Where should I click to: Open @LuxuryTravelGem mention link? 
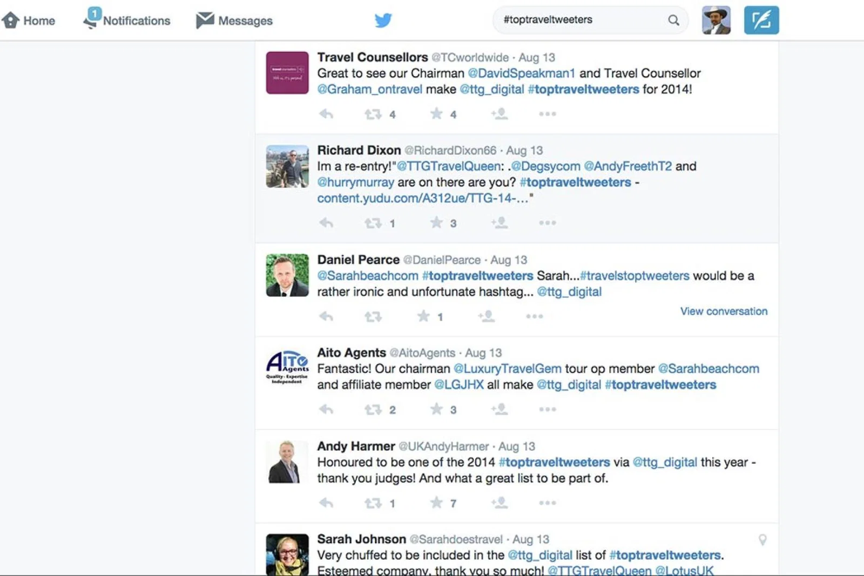click(508, 369)
